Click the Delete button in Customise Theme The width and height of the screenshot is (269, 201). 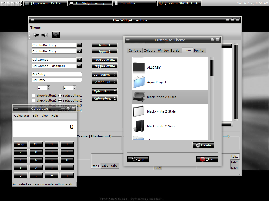pyautogui.click(x=203, y=145)
